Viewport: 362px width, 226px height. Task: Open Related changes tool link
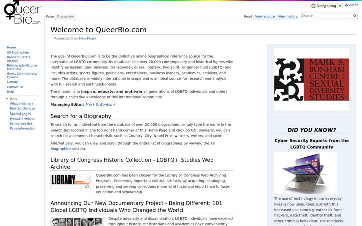pos(22,108)
